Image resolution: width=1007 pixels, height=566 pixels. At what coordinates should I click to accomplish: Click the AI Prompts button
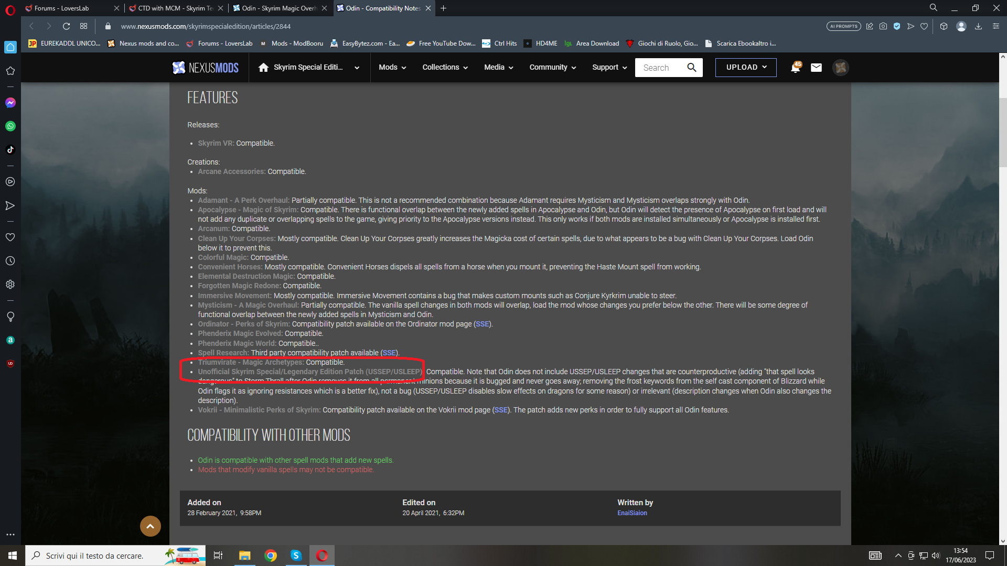[843, 26]
